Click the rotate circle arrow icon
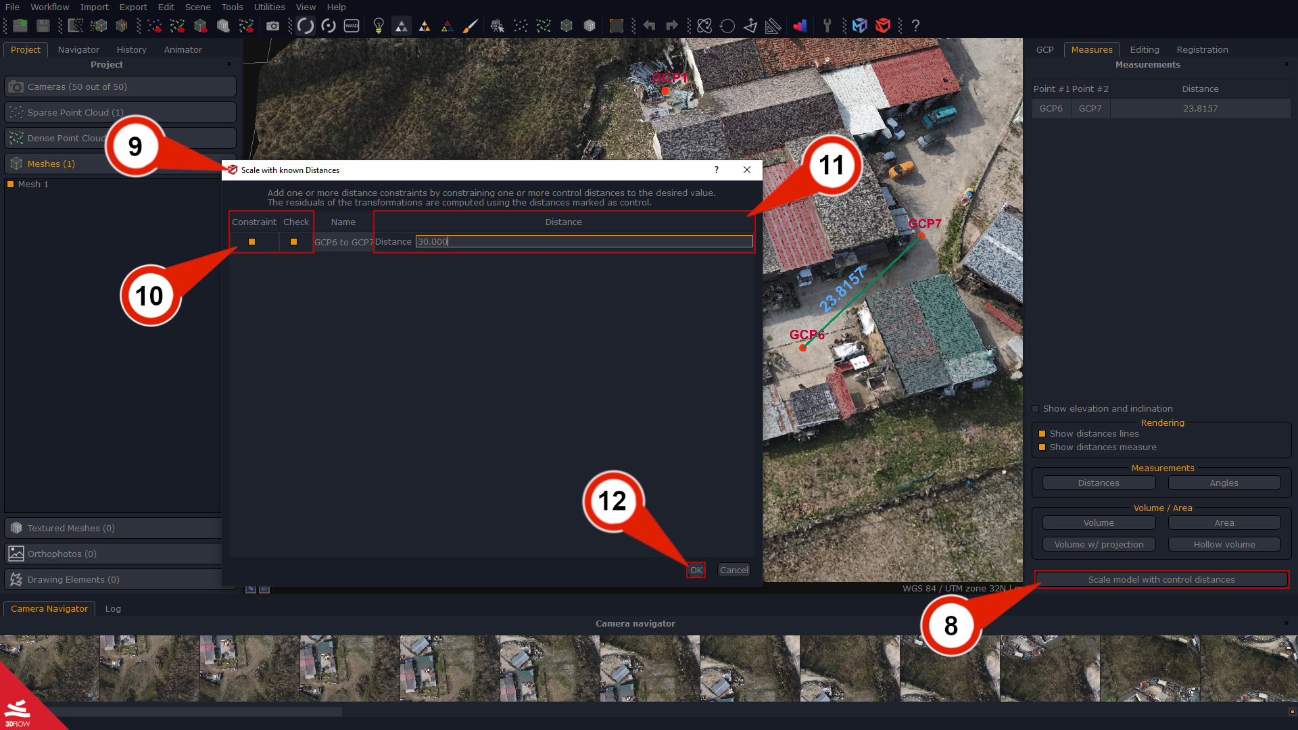The image size is (1298, 730). click(727, 26)
